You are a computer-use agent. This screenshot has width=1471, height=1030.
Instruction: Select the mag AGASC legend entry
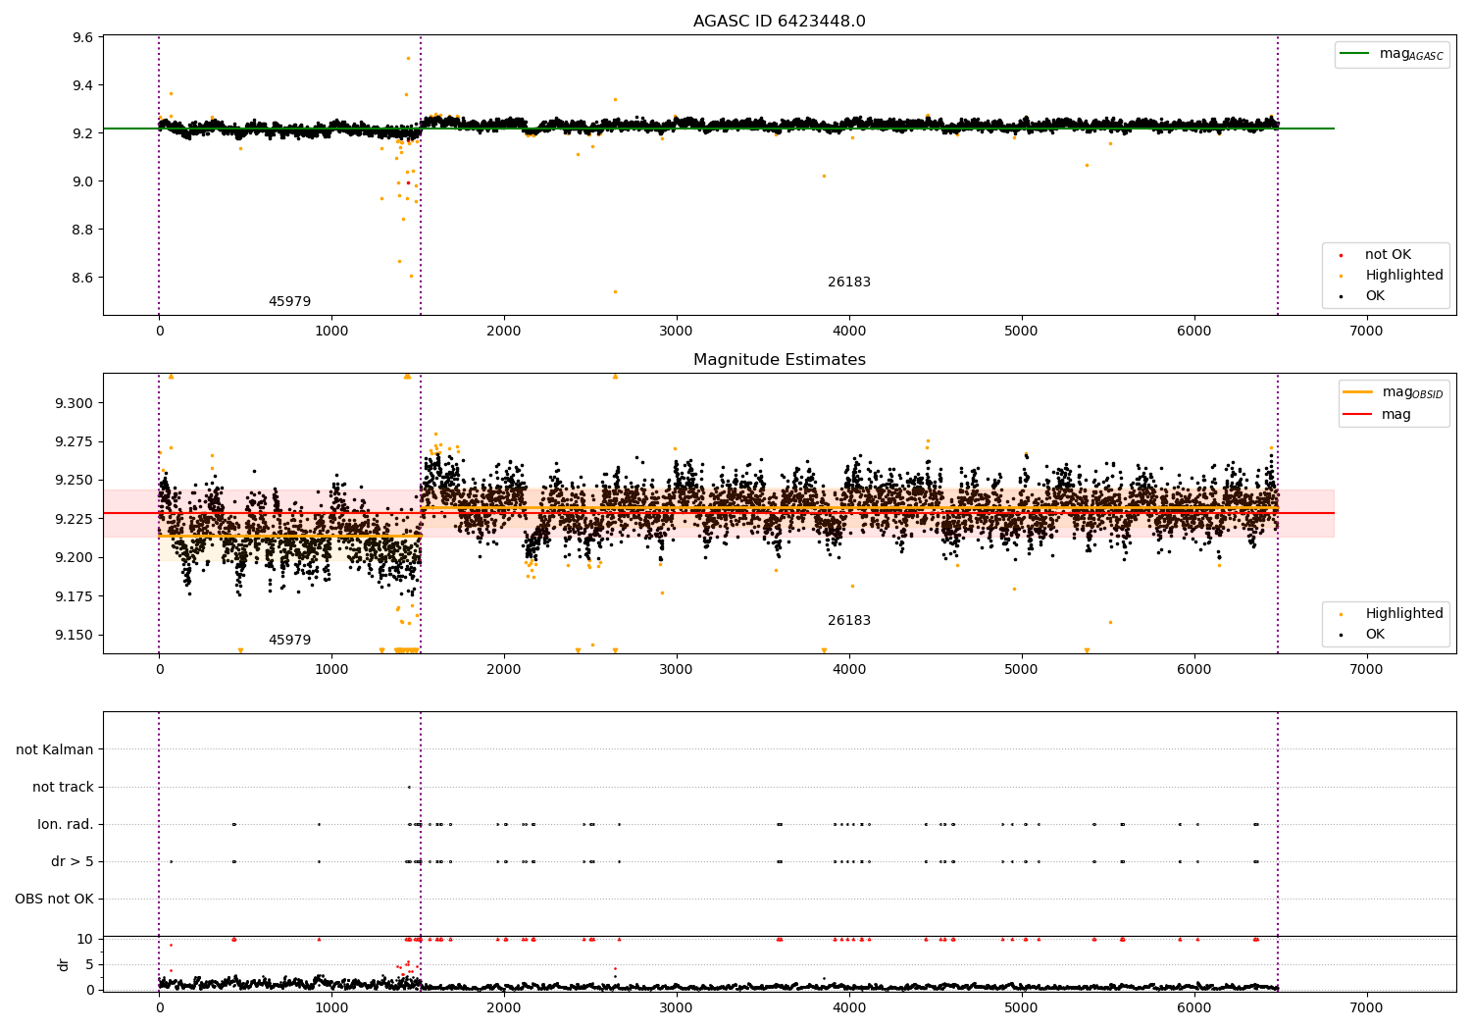point(1393,55)
